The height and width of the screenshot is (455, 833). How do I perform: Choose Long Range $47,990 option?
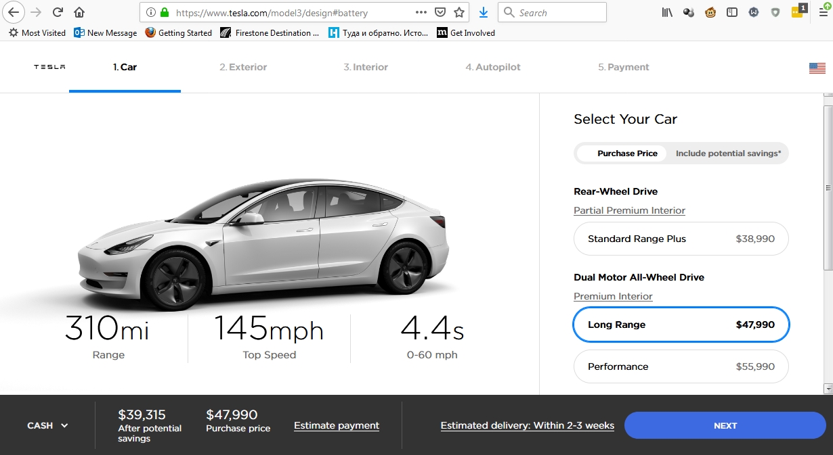(681, 325)
